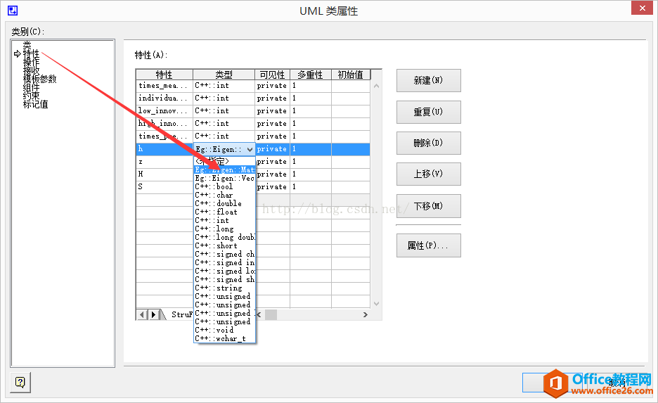Click the 重复(U) button
Screen dimensions: 658x403
428,112
